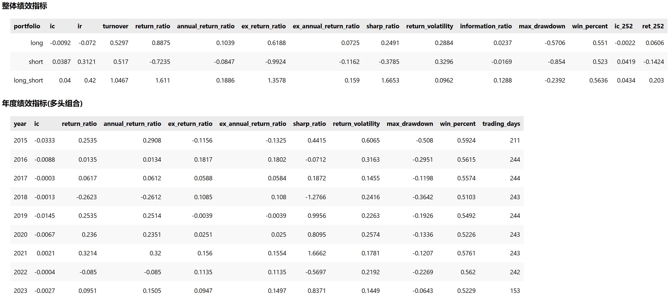Click the 2017 year cell
Image resolution: width=670 pixels, height=299 pixels.
tap(21, 178)
